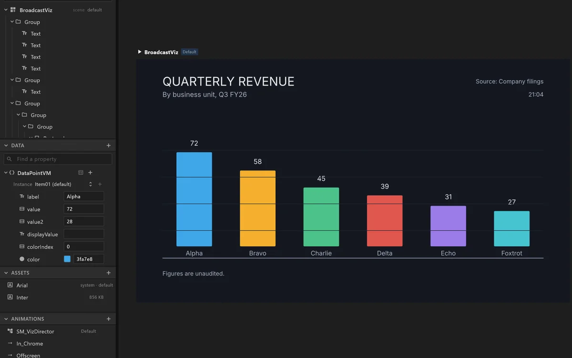Image resolution: width=572 pixels, height=358 pixels.
Task: Collapse the DATA panel section
Action: [x=6, y=145]
